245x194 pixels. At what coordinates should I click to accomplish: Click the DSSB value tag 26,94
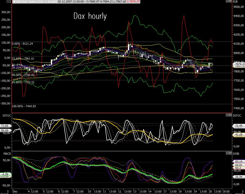click(x=239, y=177)
